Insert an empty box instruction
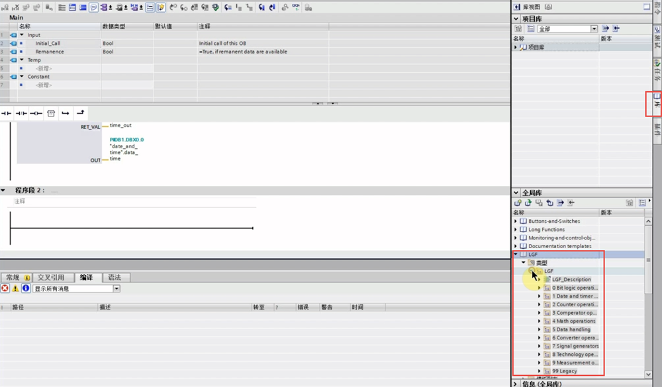Viewport: 662px width, 387px height. (x=51, y=114)
